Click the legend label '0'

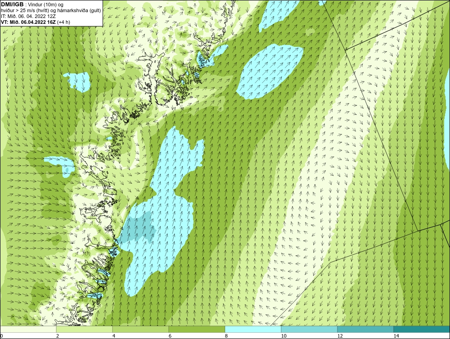click(x=1, y=336)
